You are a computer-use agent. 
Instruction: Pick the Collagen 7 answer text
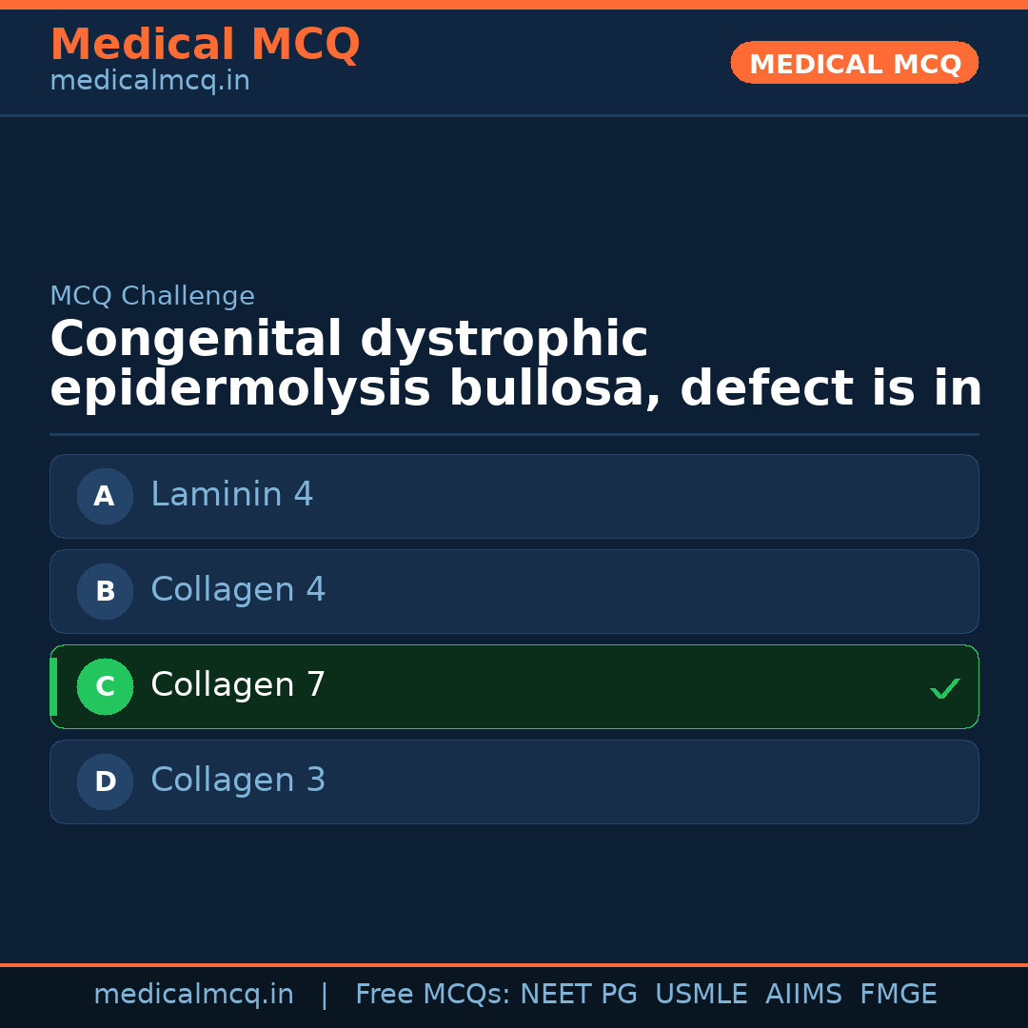click(x=238, y=685)
